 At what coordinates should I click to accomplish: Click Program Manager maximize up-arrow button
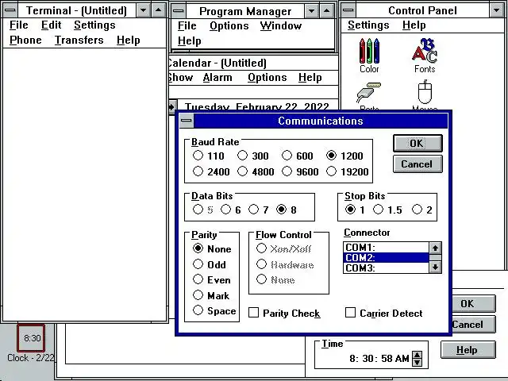pyautogui.click(x=326, y=11)
